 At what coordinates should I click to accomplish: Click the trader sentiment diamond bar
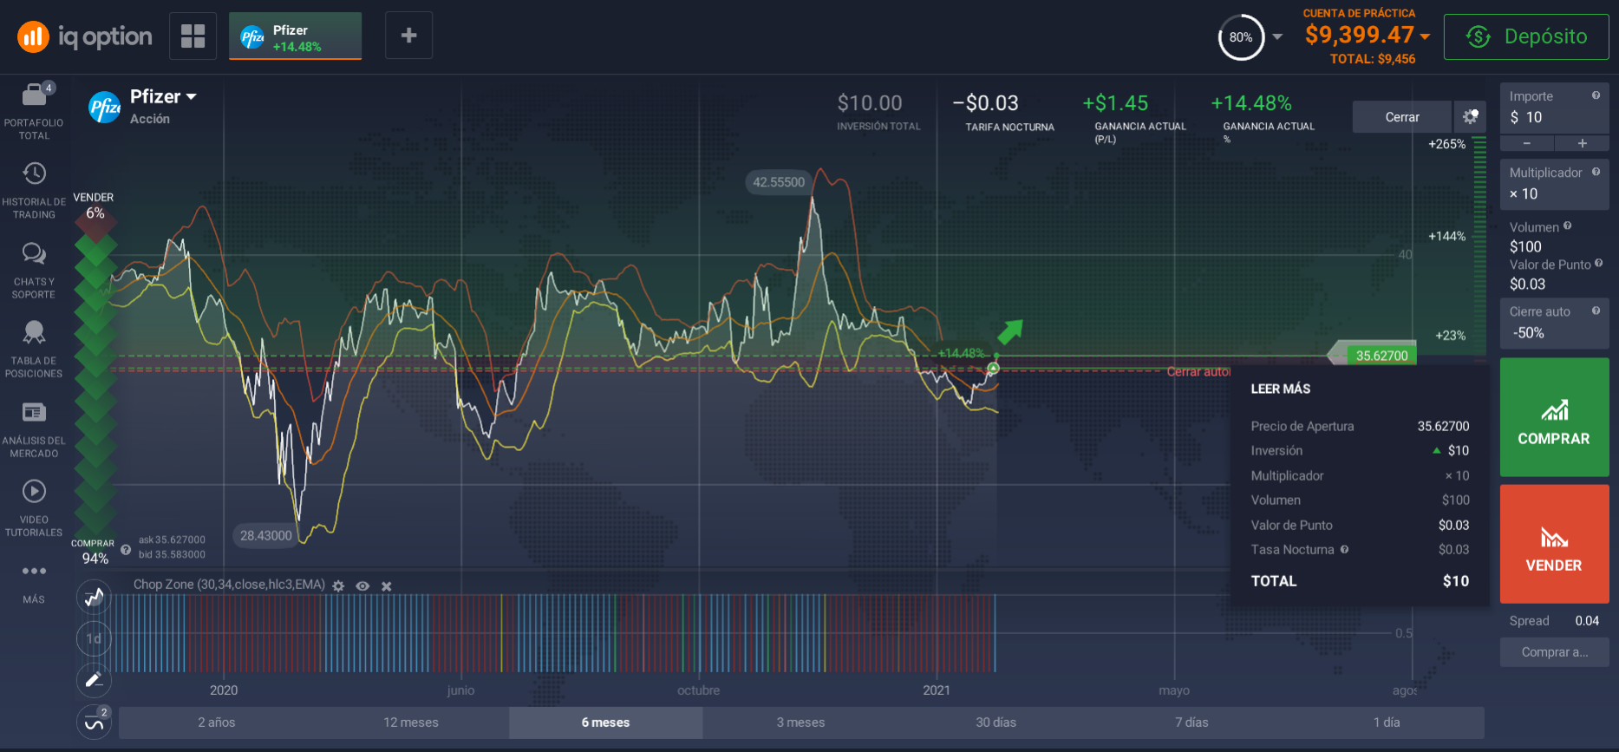(x=95, y=378)
